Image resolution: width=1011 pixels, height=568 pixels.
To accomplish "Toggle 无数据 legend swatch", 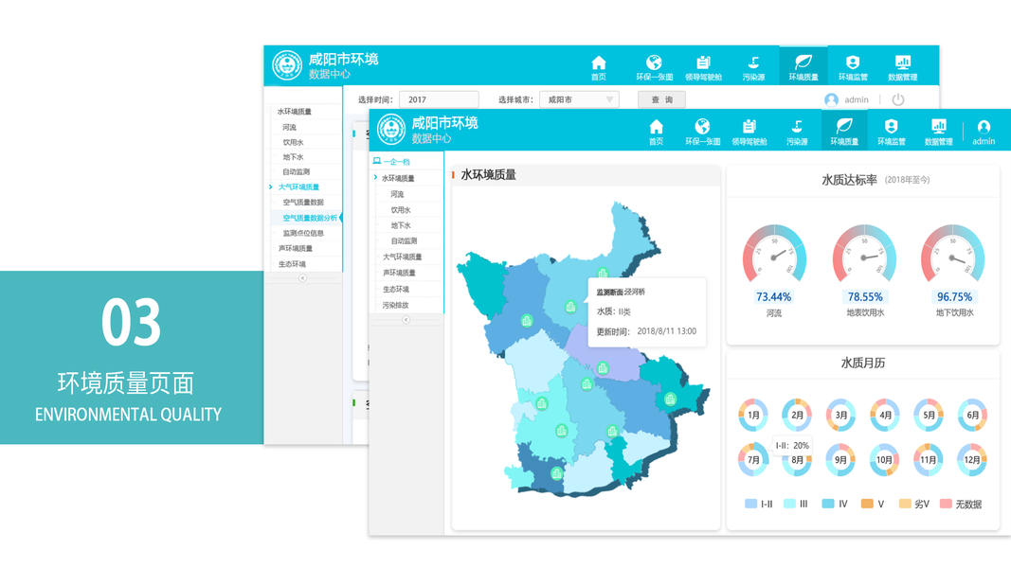I will coord(946,504).
